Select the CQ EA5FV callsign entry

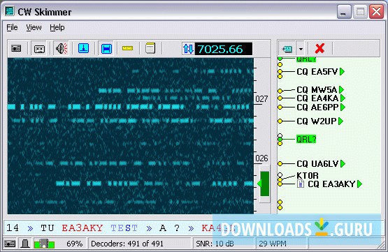click(x=317, y=72)
